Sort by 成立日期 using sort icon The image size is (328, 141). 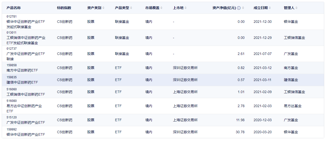pyautogui.click(x=270, y=8)
